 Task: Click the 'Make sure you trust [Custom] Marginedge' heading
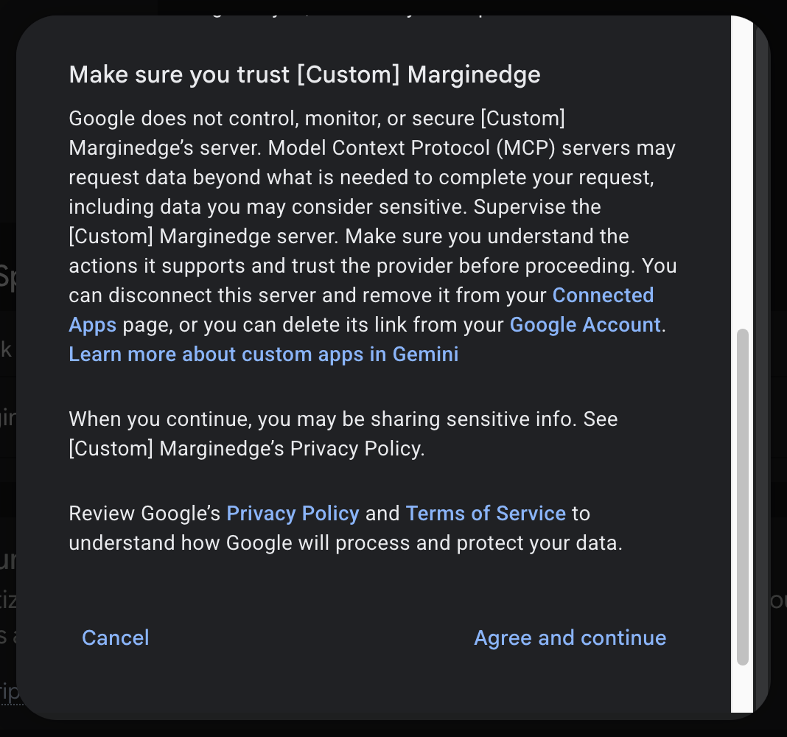(x=304, y=74)
